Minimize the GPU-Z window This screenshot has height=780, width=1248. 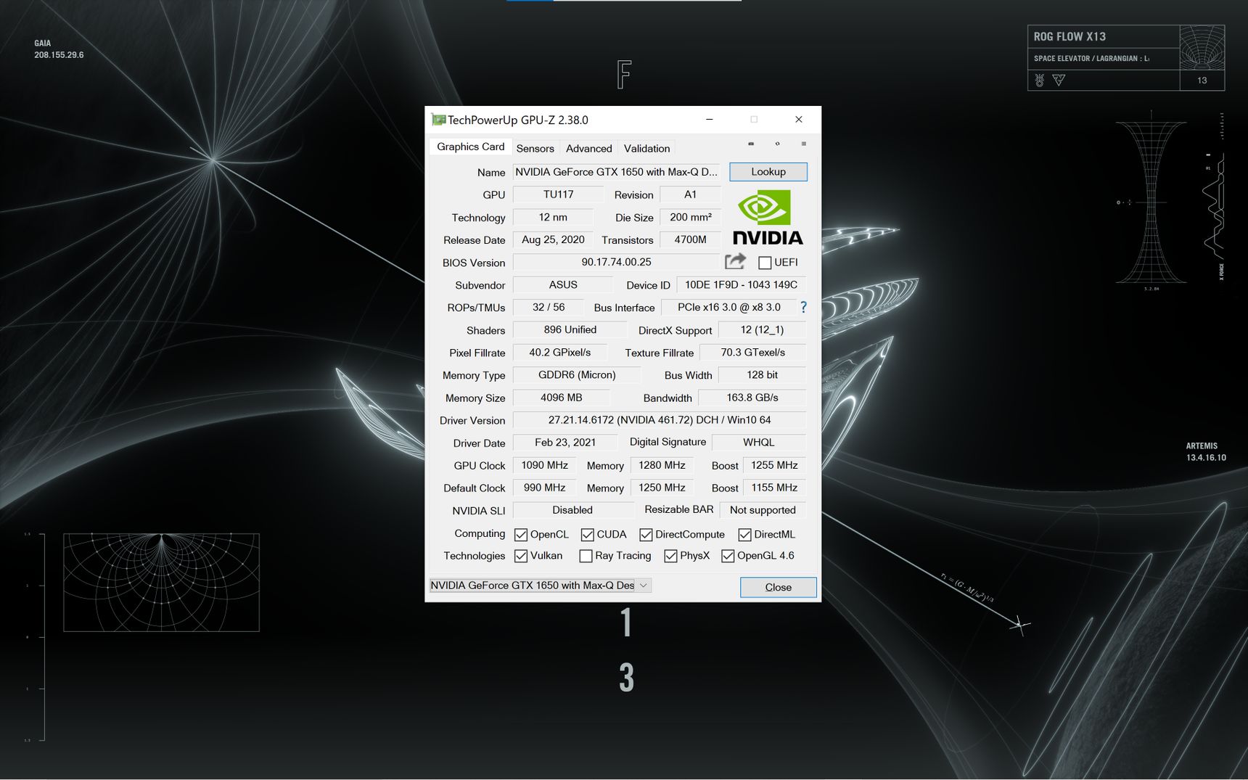click(x=709, y=120)
